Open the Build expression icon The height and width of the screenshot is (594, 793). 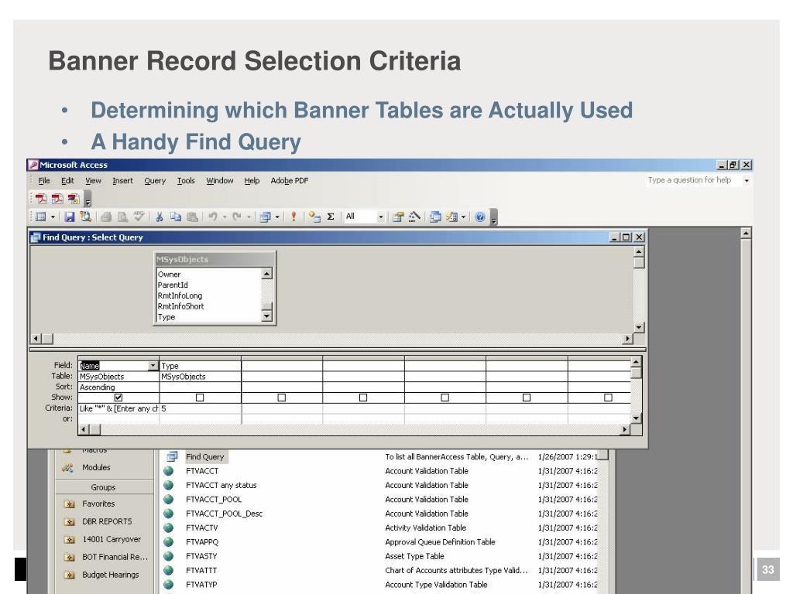point(414,217)
